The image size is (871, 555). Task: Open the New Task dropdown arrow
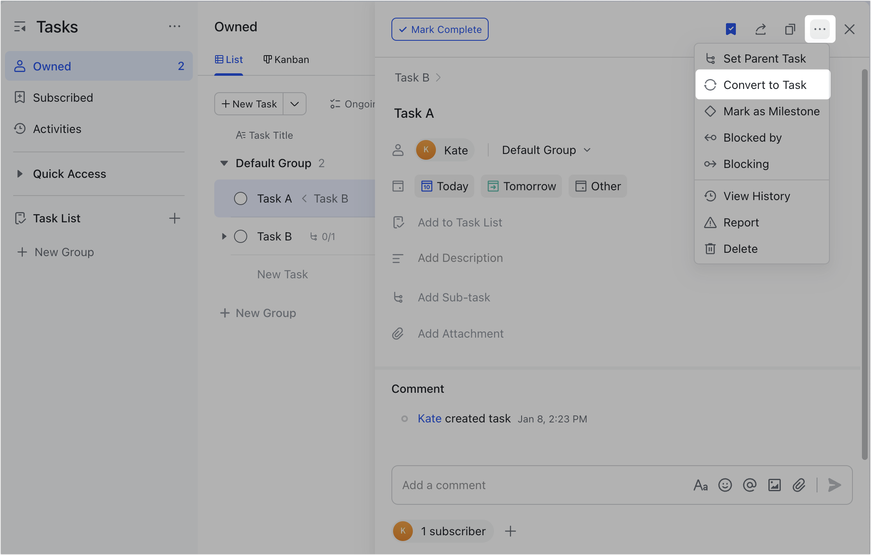click(294, 104)
